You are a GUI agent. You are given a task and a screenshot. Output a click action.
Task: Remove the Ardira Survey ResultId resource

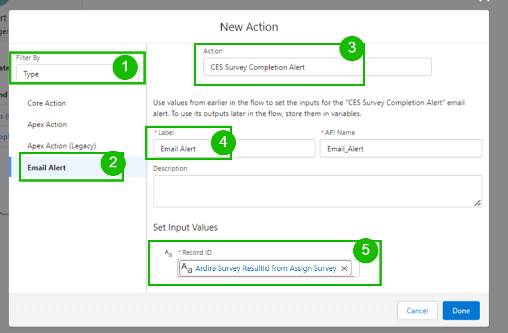(345, 267)
